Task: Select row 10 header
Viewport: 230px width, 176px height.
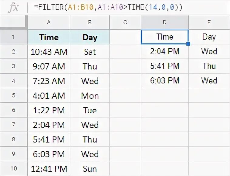Action: tap(13, 169)
